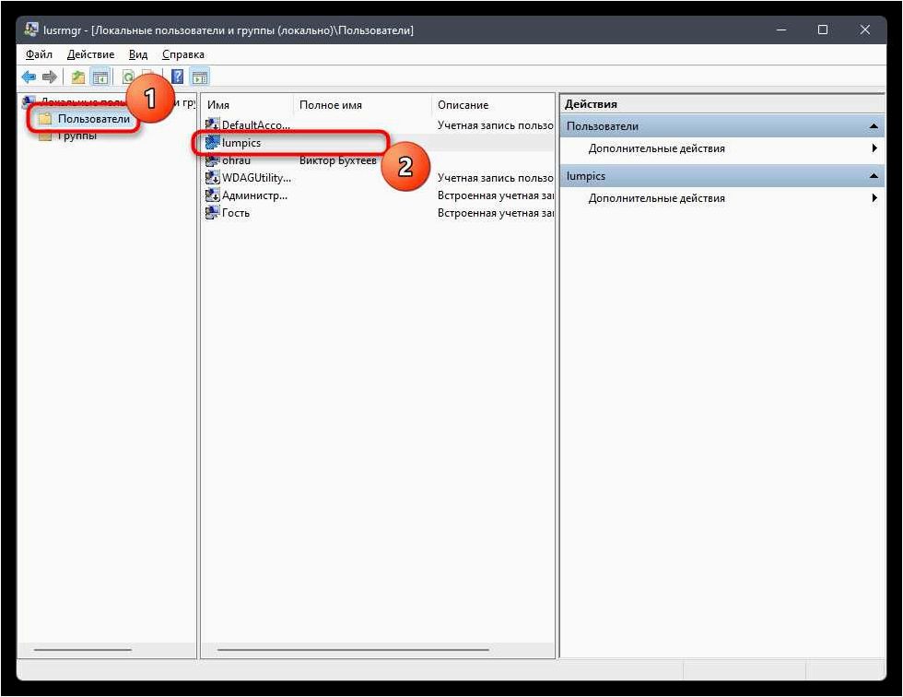Screen dimensions: 903x697
Task: Toggle the Show/Hide Console Tree toolbar icon
Action: (x=100, y=77)
